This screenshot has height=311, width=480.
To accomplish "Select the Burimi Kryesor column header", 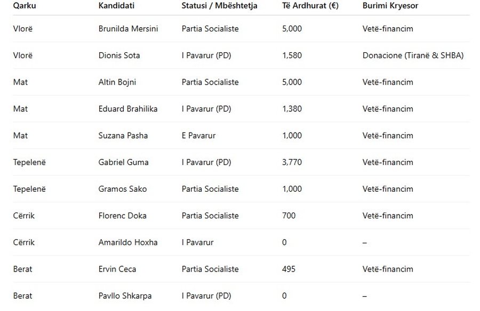I will (390, 5).
